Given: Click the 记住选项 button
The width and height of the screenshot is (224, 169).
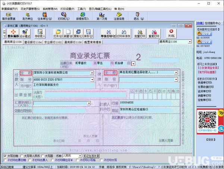Looking at the screenshot, I should point(91,156).
